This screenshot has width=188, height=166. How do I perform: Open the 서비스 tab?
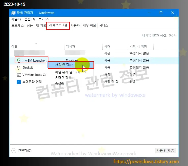click(104, 25)
